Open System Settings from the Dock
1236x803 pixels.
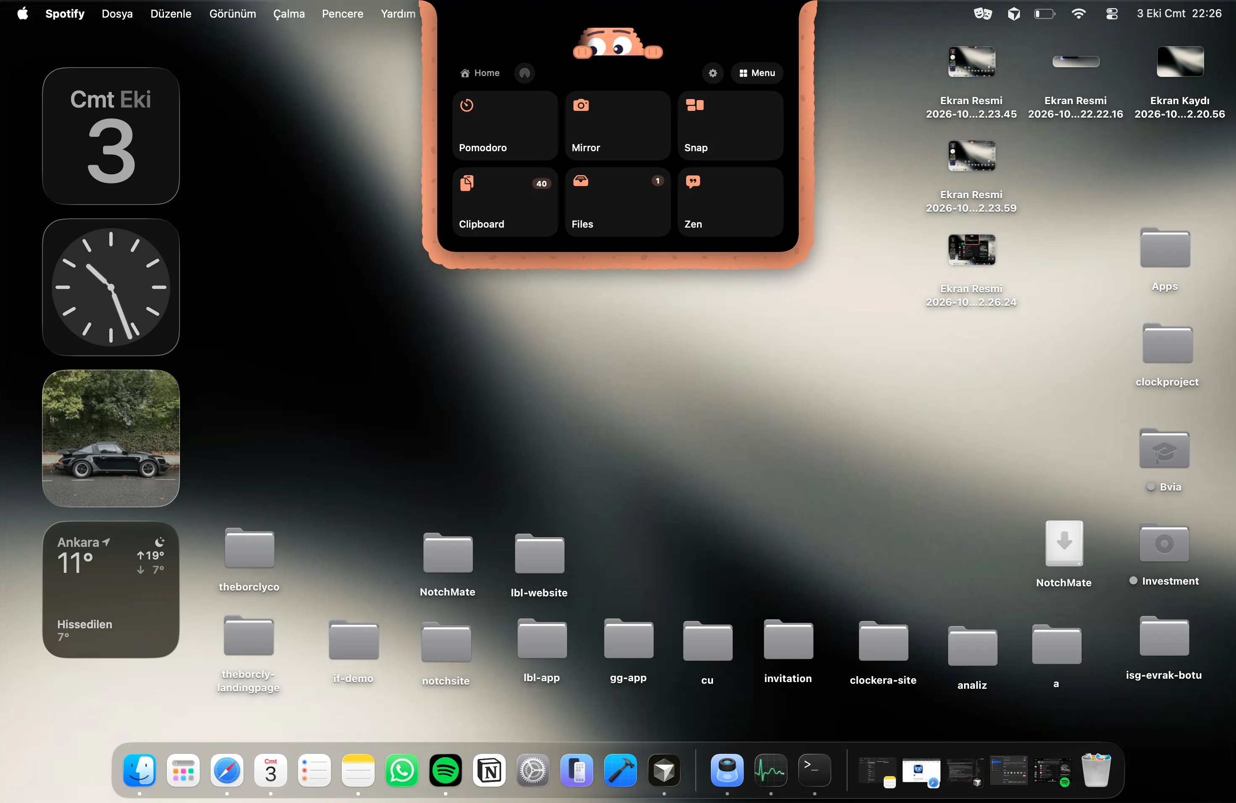[533, 770]
